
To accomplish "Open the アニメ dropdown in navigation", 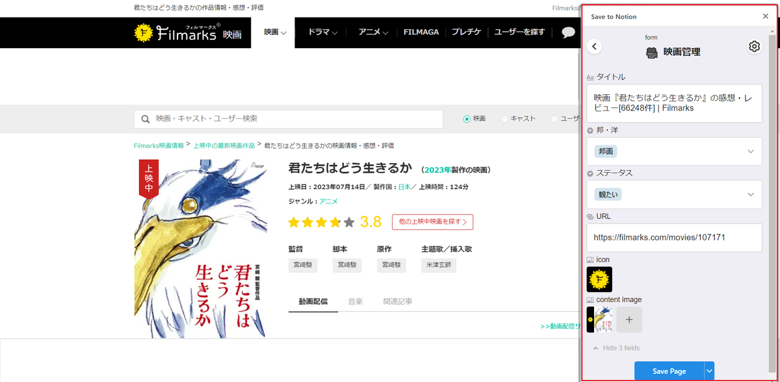I will click(373, 32).
